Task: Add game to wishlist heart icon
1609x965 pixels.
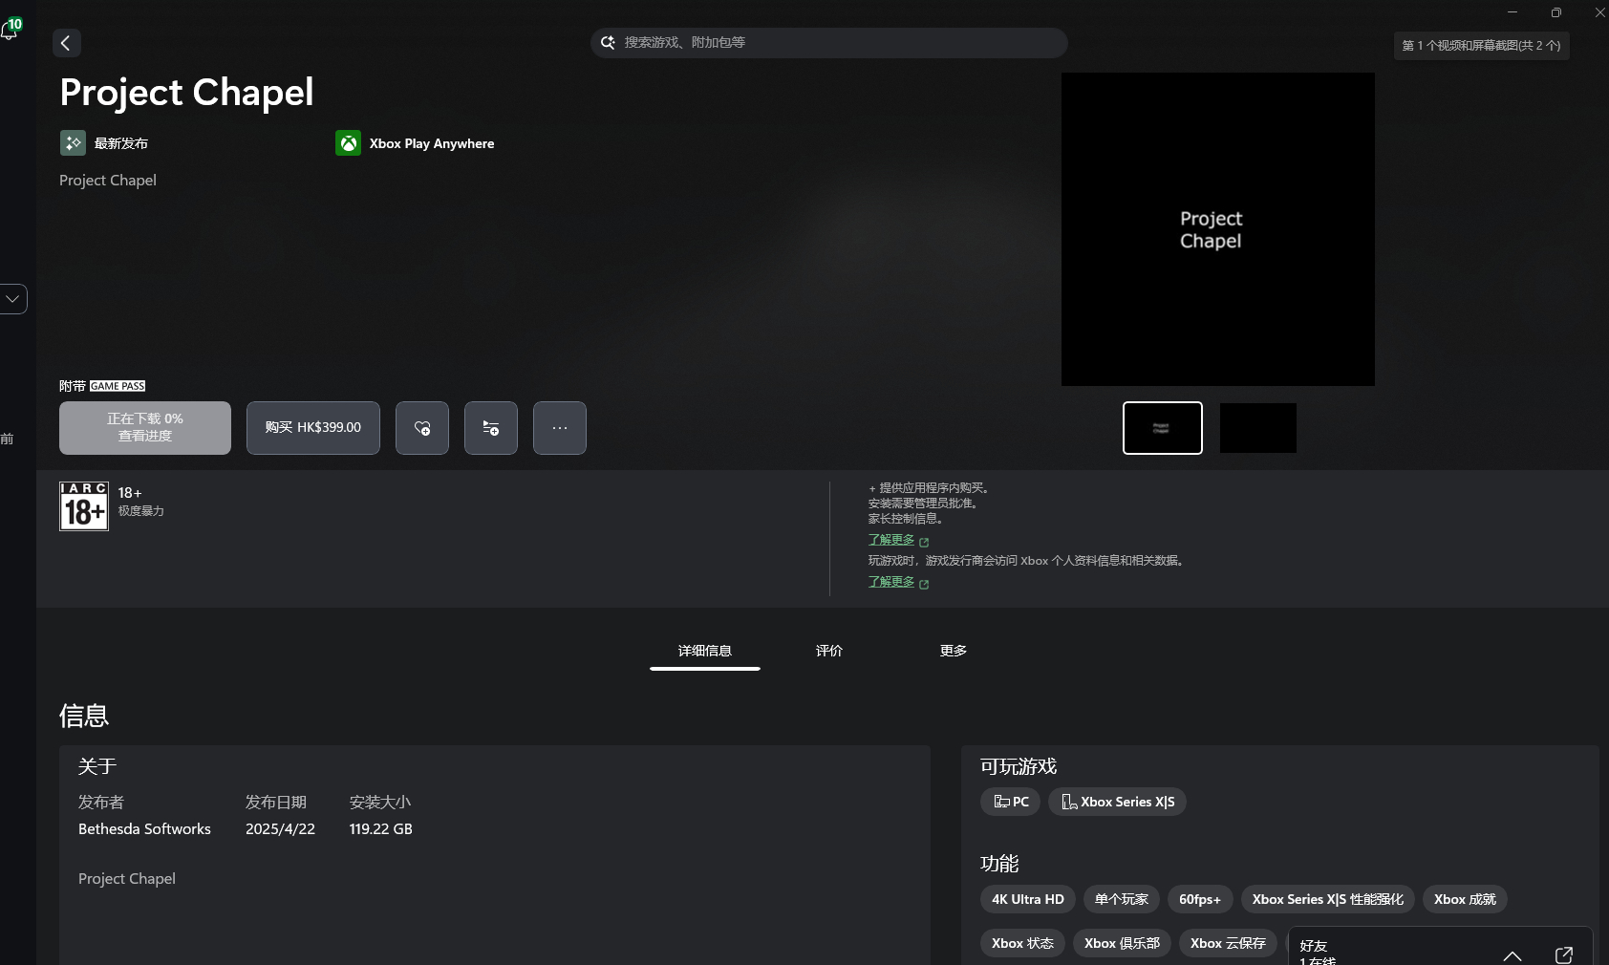Action: point(422,427)
